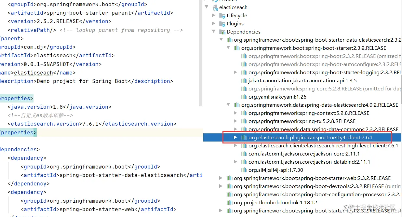The height and width of the screenshot is (217, 402).
Task: Select the Plugins tree row label
Action: point(235,23)
